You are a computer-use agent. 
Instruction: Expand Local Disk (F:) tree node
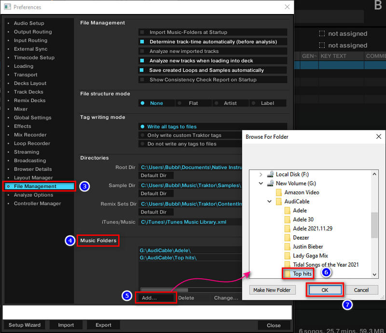(261, 174)
